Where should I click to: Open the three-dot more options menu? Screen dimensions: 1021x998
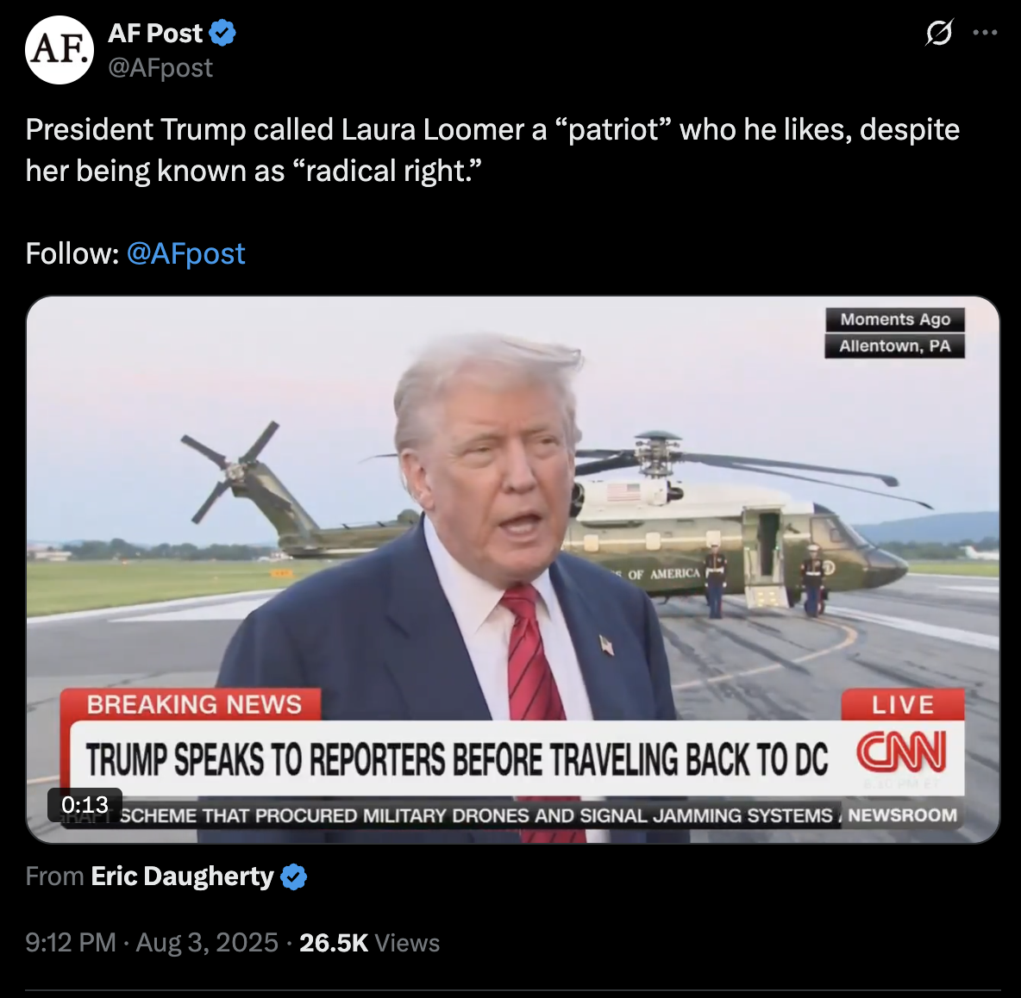pyautogui.click(x=985, y=33)
